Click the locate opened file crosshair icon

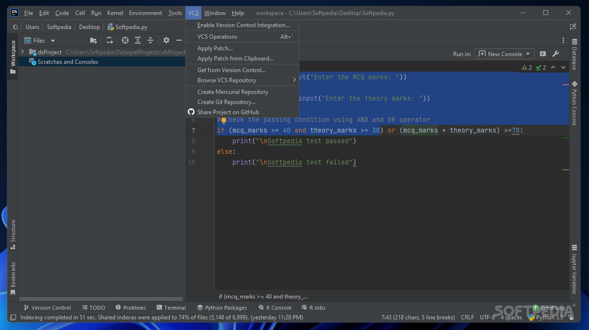coord(125,41)
